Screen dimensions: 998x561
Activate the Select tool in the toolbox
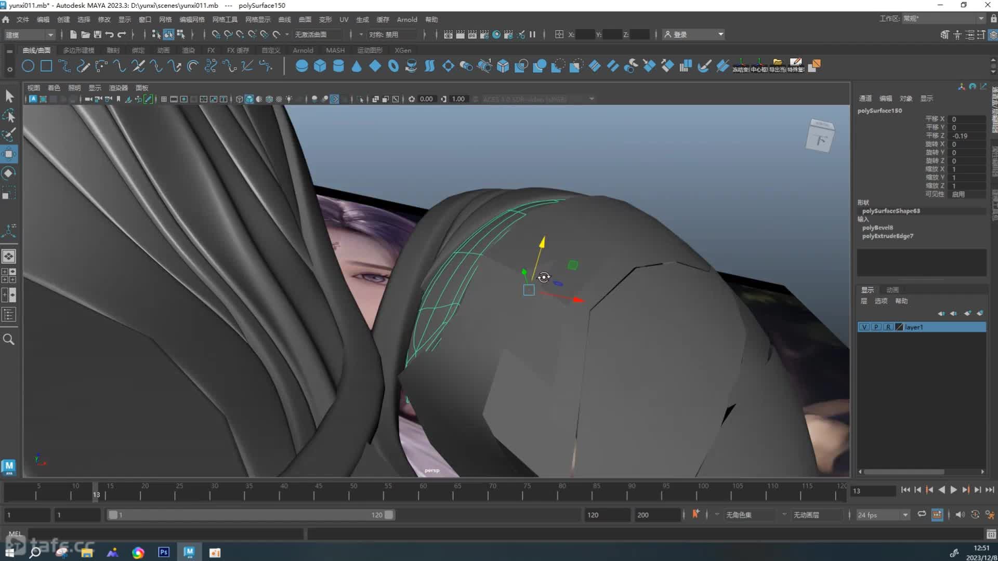click(x=9, y=96)
